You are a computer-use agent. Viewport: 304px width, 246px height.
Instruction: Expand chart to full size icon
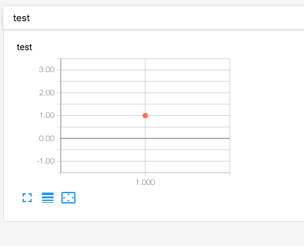pyautogui.click(x=27, y=198)
